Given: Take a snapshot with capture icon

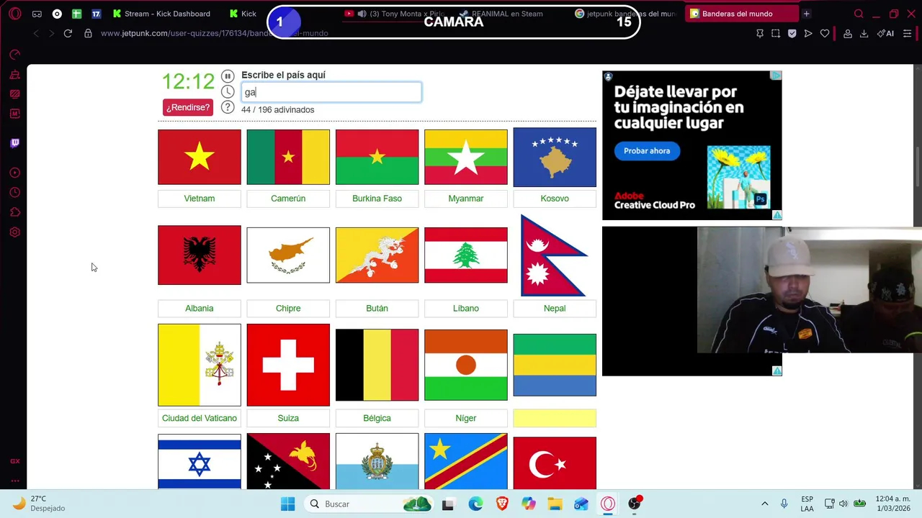Looking at the screenshot, I should coord(776,33).
